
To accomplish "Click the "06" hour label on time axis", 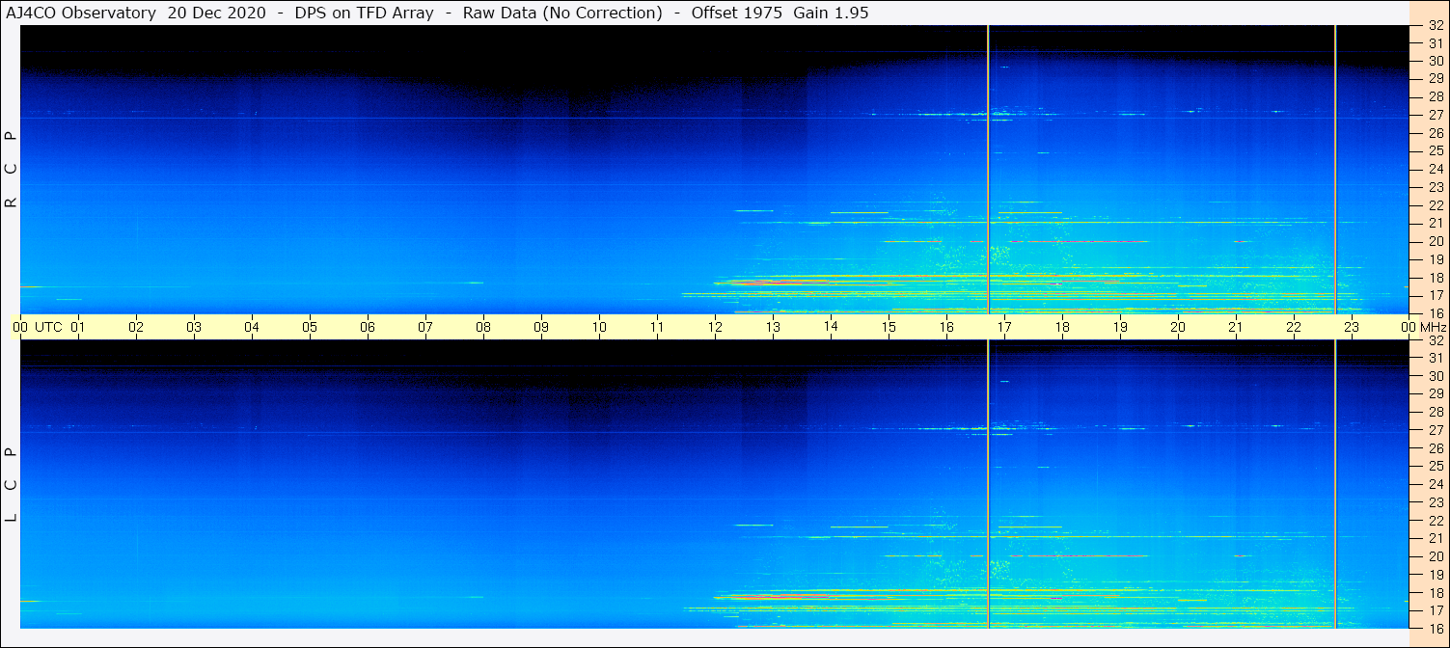I will [x=368, y=327].
